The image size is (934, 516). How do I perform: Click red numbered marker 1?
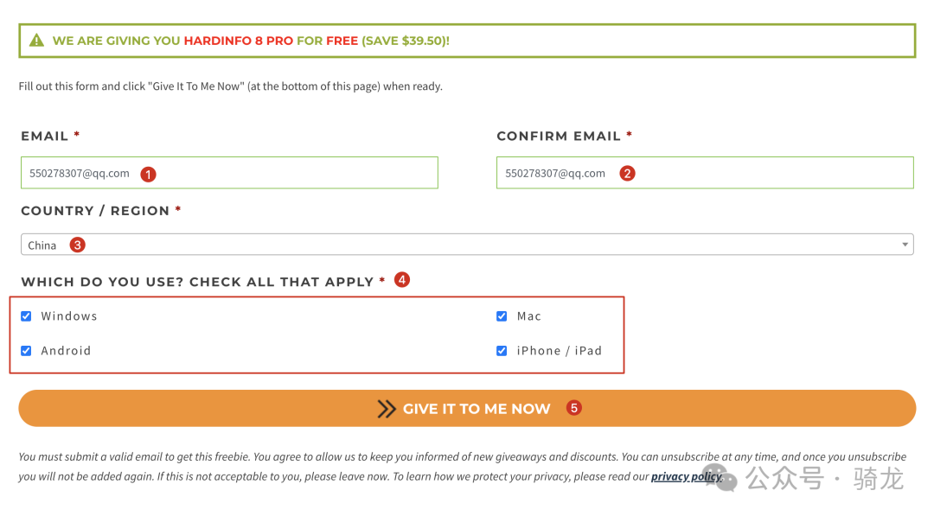[x=149, y=174]
